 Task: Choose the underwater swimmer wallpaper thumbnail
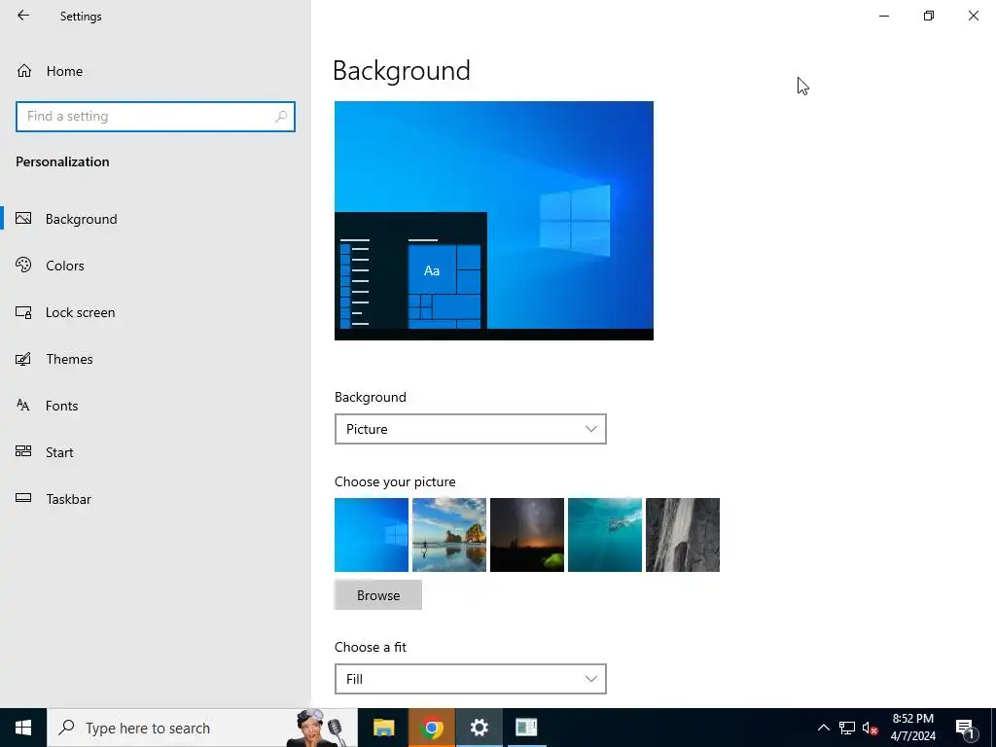(605, 535)
